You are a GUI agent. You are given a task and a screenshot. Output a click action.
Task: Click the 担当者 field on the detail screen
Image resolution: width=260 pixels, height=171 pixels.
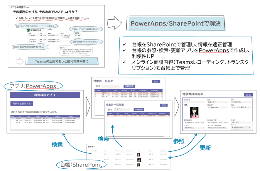[x=241, y=122]
